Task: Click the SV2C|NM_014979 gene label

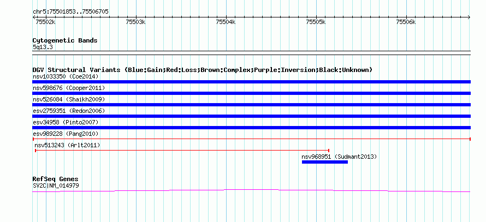Action: (x=56, y=186)
